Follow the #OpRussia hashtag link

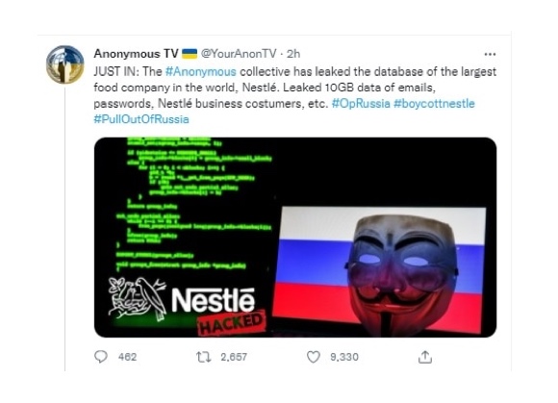(x=361, y=104)
